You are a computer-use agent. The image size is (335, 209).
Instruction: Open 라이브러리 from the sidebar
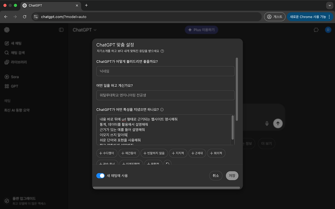click(16, 62)
